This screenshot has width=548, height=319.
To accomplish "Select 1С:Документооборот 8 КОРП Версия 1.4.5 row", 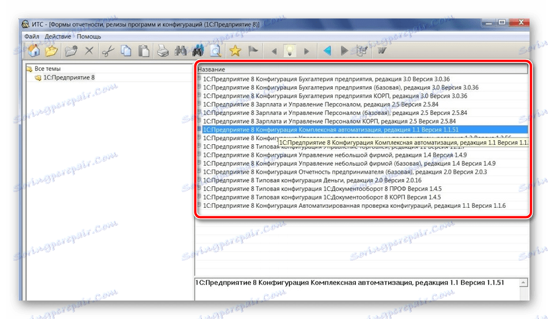I will point(362,197).
